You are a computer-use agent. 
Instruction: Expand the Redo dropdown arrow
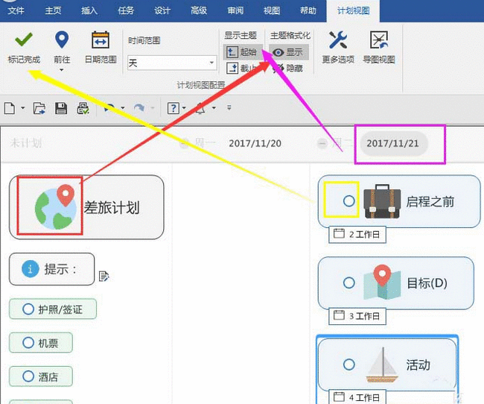[x=153, y=108]
